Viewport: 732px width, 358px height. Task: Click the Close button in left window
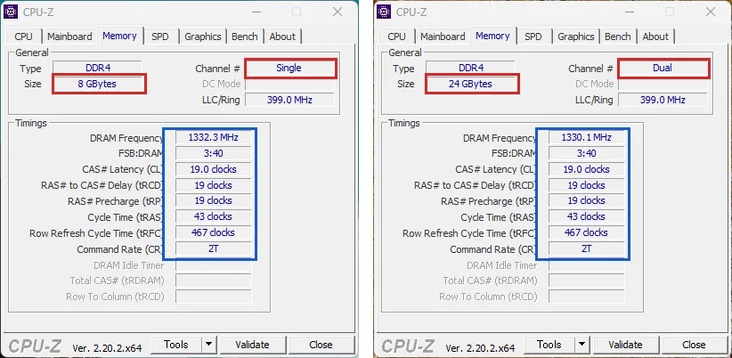pyautogui.click(x=321, y=345)
